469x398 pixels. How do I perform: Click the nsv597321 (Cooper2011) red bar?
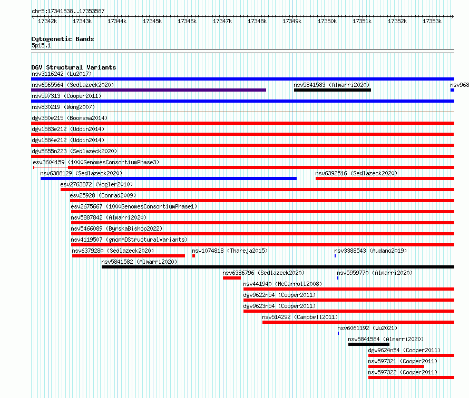click(396, 366)
